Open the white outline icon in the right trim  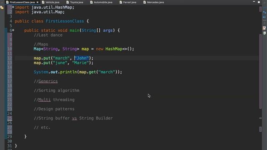tap(264, 33)
